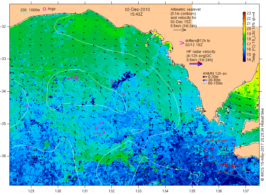Click the dark blue bottom of the colorbar at 14
Screen dimensions: 266x195
[244, 59]
